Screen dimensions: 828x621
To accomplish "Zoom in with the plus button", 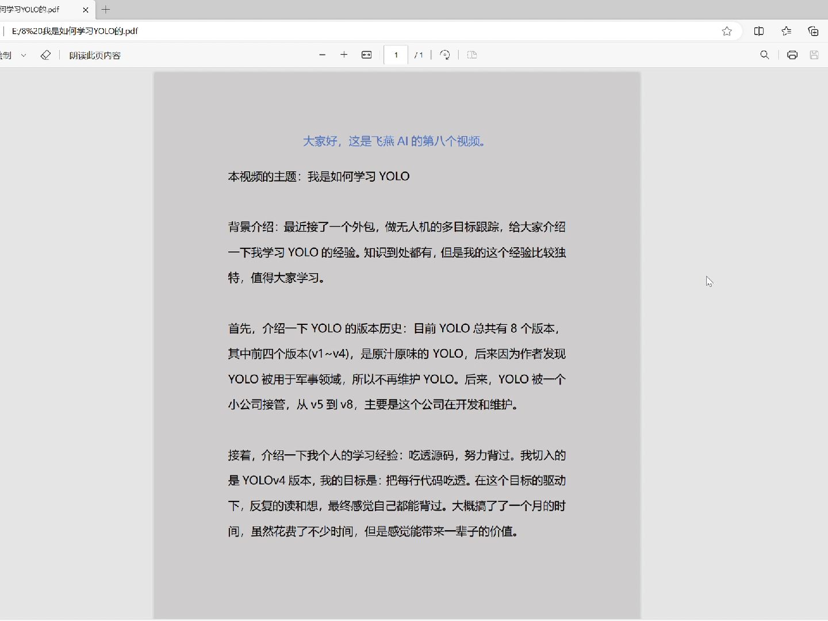I will point(344,55).
